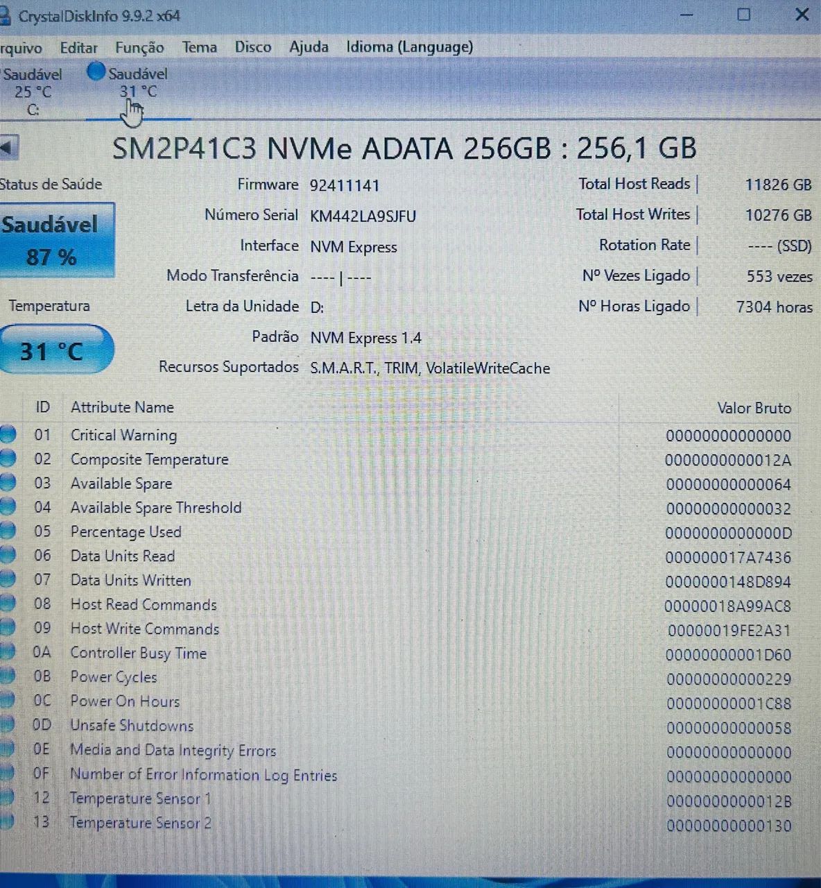The height and width of the screenshot is (888, 821).
Task: Click the Data Units Written status circle
Action: point(7,580)
